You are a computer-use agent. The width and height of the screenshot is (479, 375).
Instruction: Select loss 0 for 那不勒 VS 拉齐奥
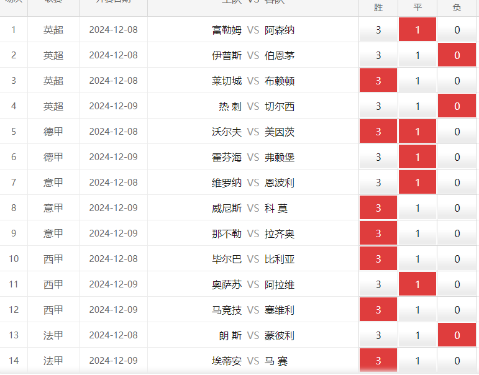pyautogui.click(x=457, y=233)
